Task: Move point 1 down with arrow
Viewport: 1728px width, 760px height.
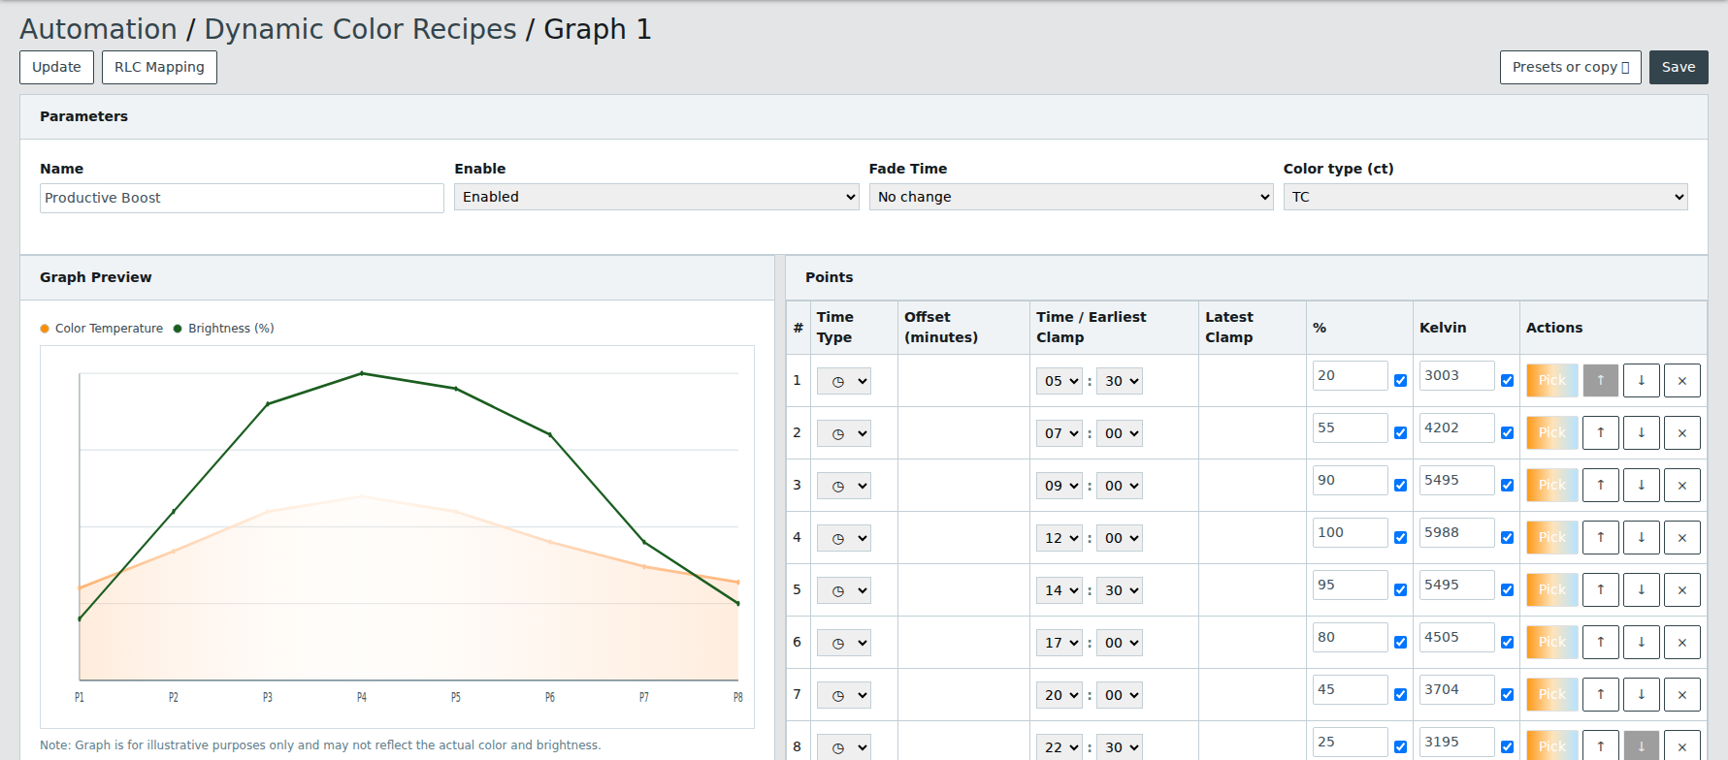Action: tap(1641, 380)
